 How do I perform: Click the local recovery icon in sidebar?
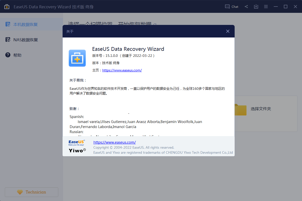click(x=8, y=24)
